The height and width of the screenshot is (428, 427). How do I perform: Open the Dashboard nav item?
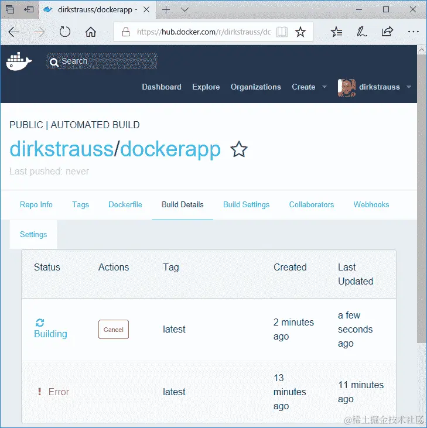coord(162,87)
